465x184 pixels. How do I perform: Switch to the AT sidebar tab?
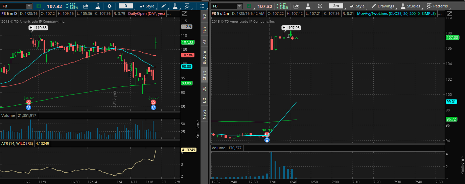tap(204, 42)
